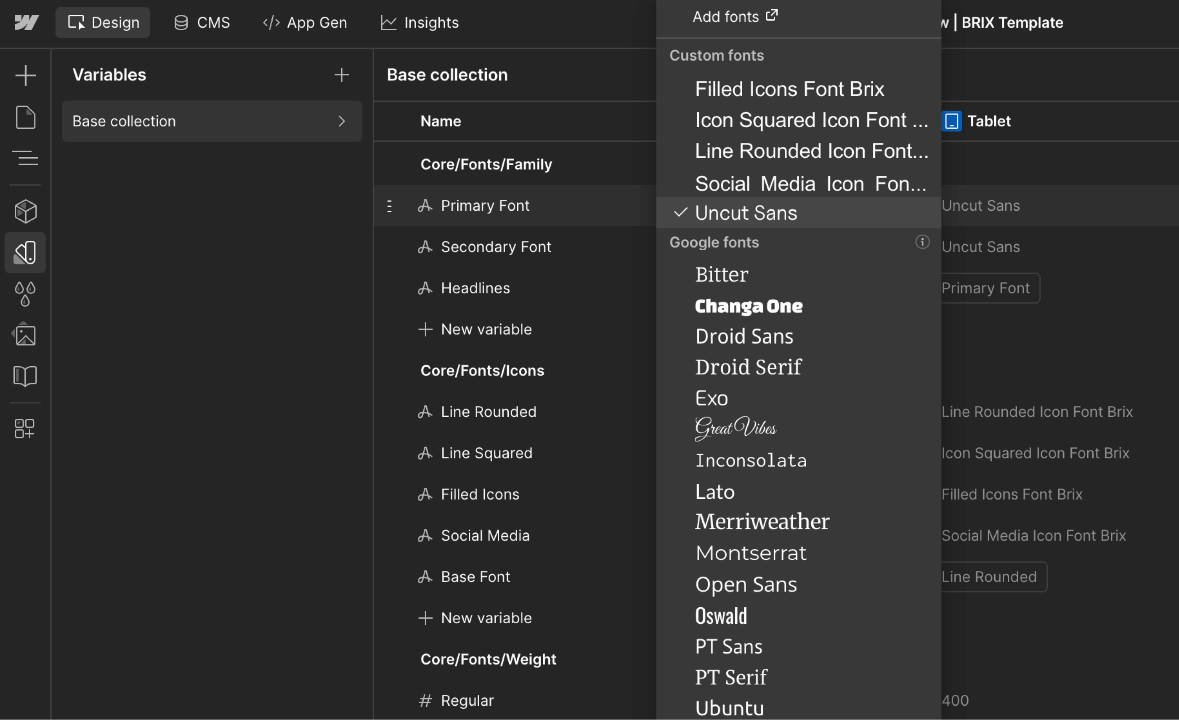1179x720 pixels.
Task: Open the Libraries panel
Action: click(x=25, y=375)
